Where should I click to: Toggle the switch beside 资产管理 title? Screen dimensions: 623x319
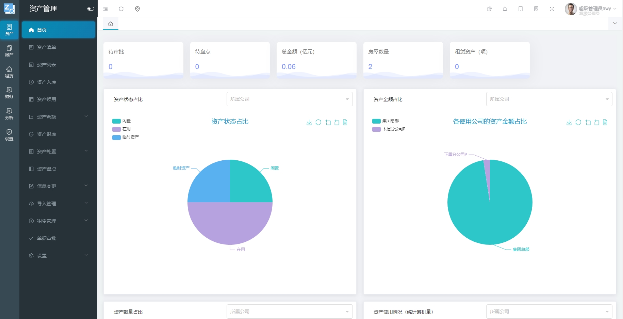[x=91, y=9]
